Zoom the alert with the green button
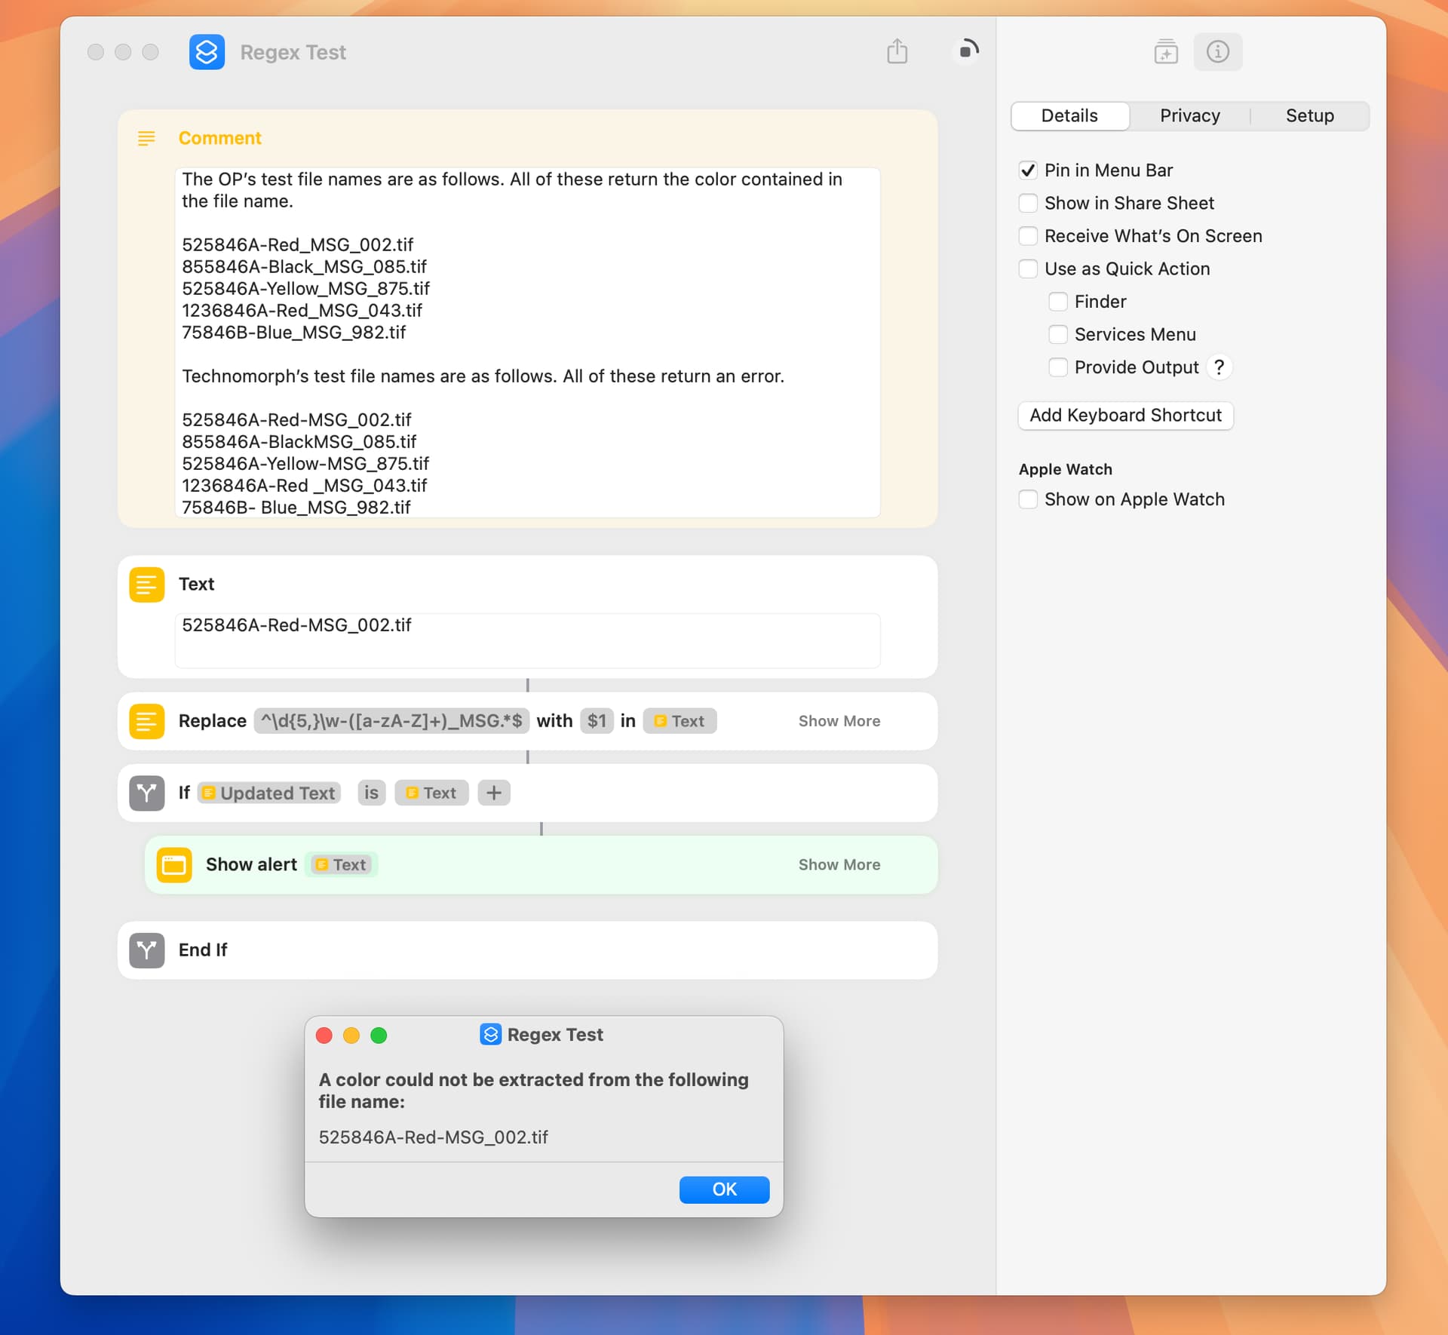 click(379, 1035)
